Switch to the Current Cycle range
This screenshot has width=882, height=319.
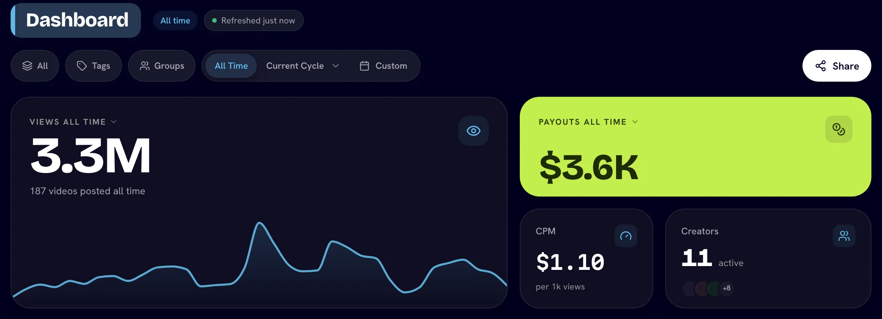pyautogui.click(x=295, y=66)
